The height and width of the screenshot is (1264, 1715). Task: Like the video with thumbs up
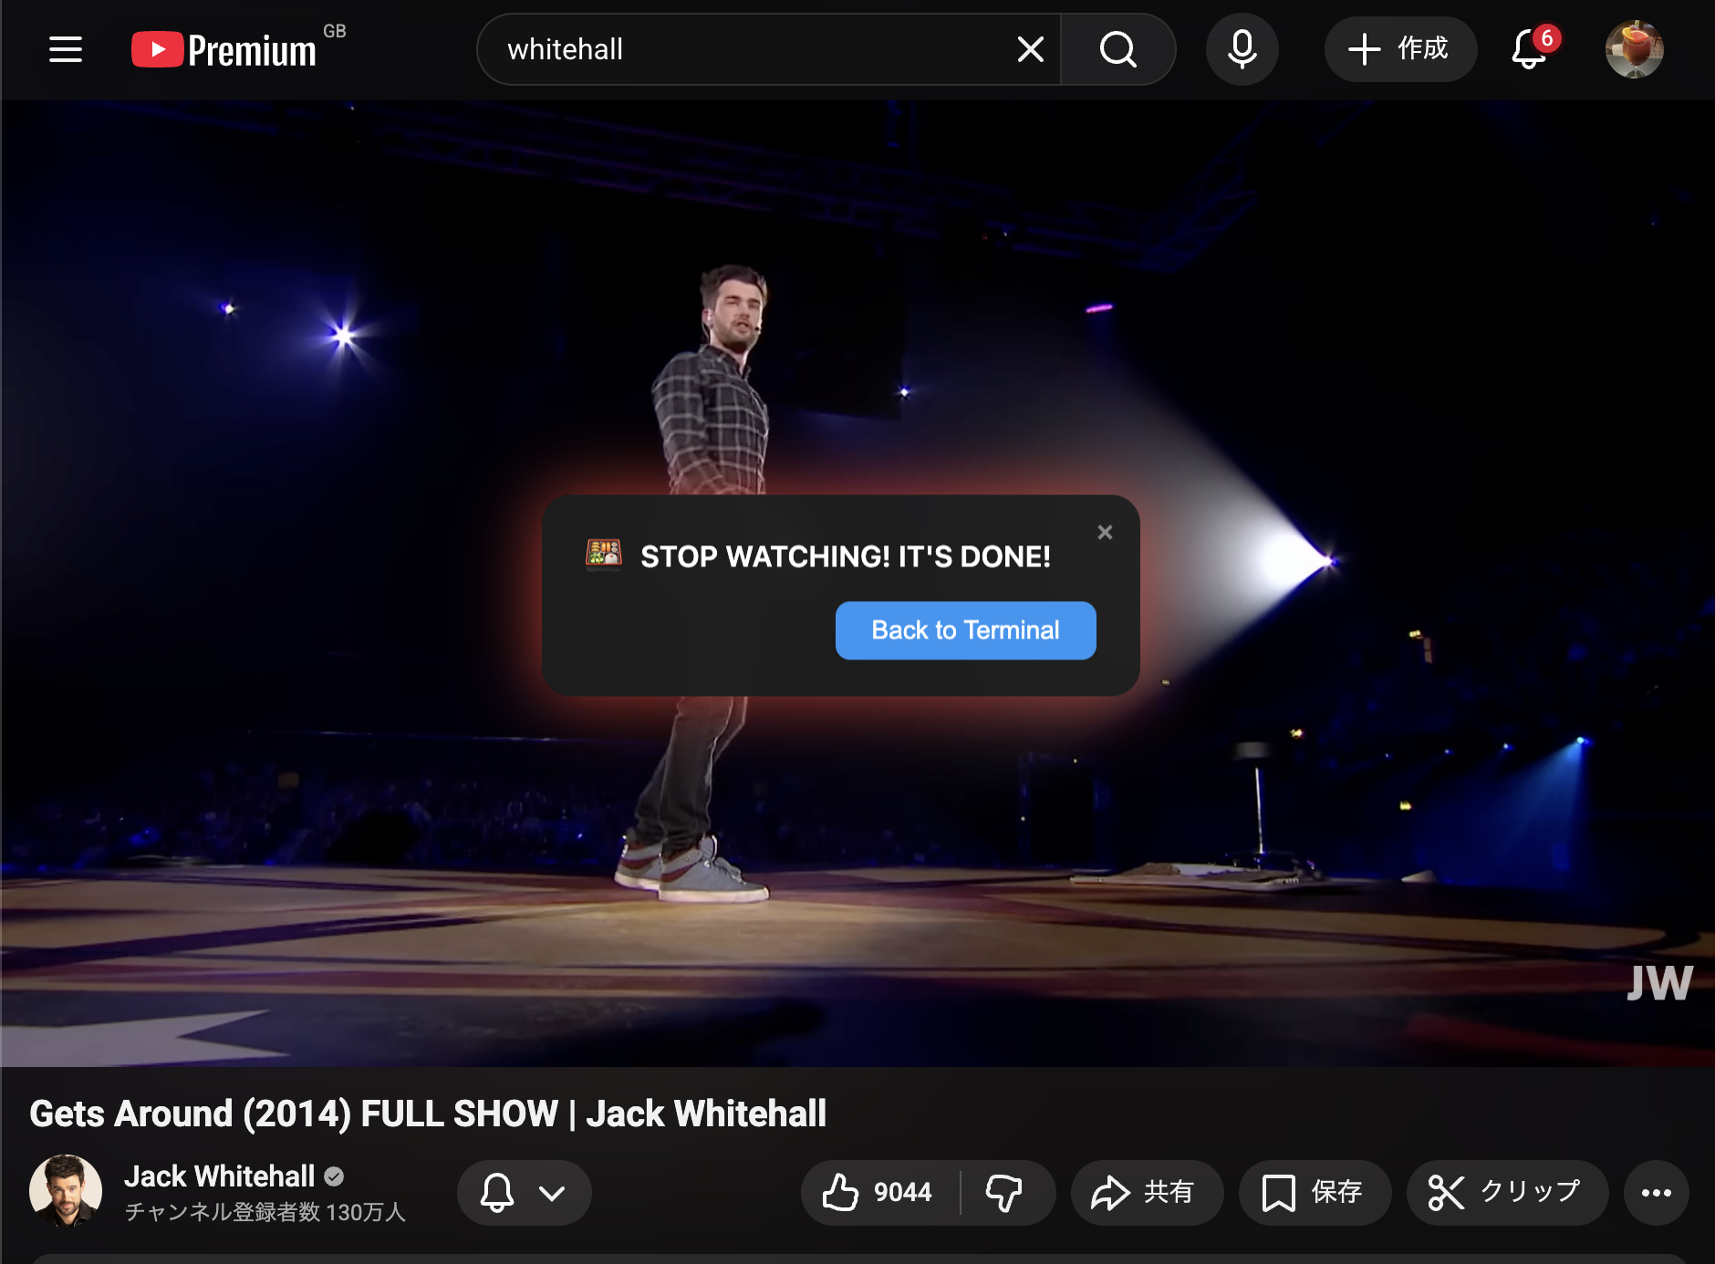879,1193
